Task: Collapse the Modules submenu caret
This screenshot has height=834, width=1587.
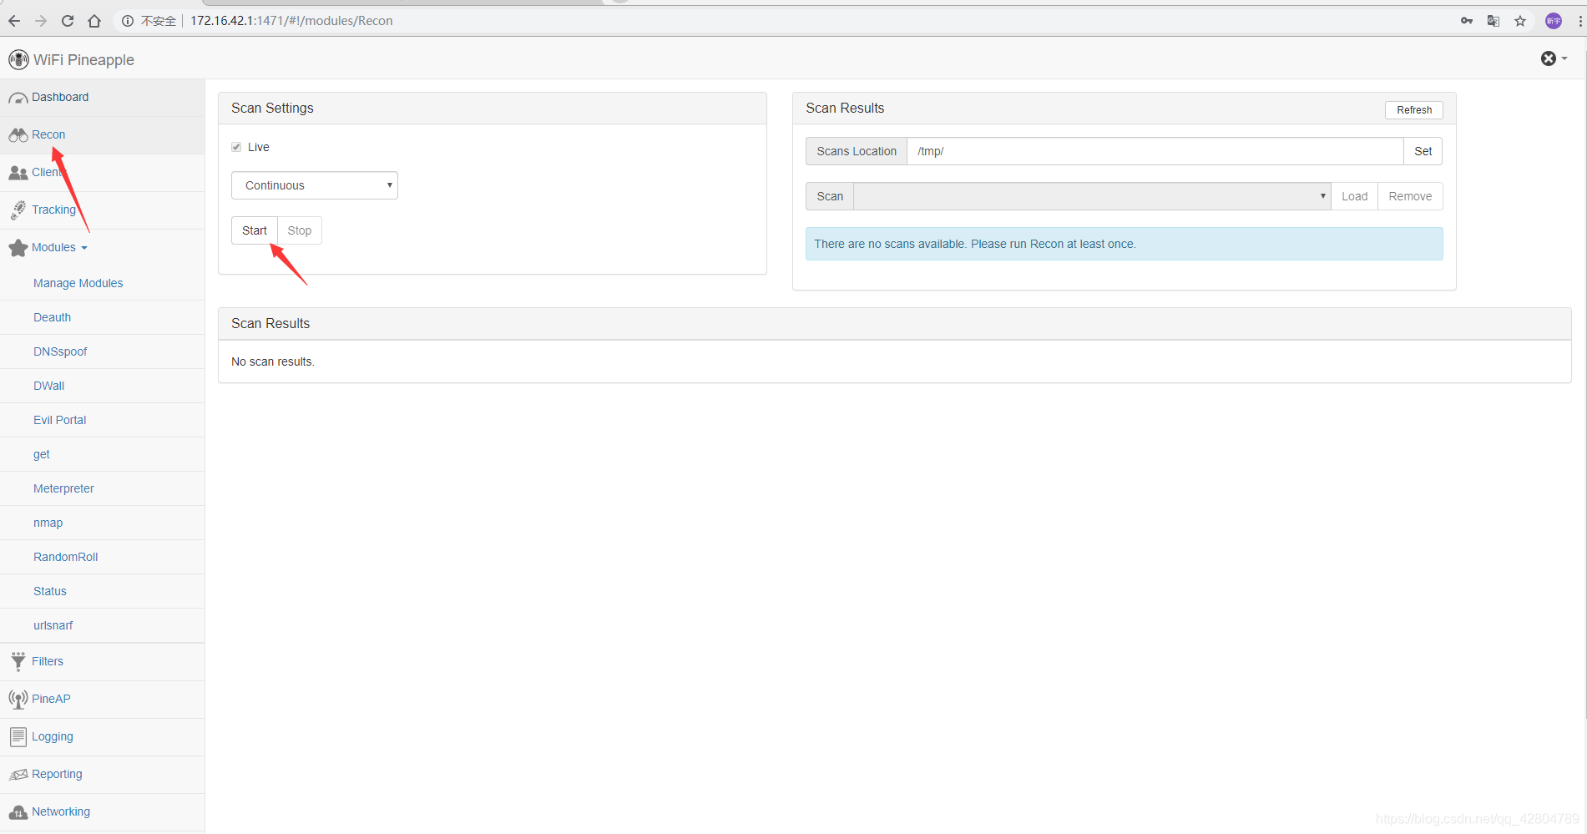Action: tap(84, 248)
